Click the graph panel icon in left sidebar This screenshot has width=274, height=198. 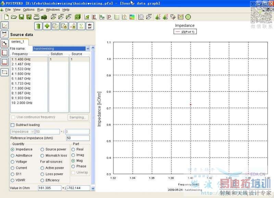[4, 25]
